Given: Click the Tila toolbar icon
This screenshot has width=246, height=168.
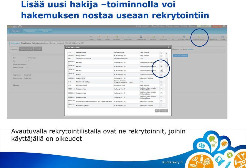Looking at the screenshot, I should pos(172,36).
